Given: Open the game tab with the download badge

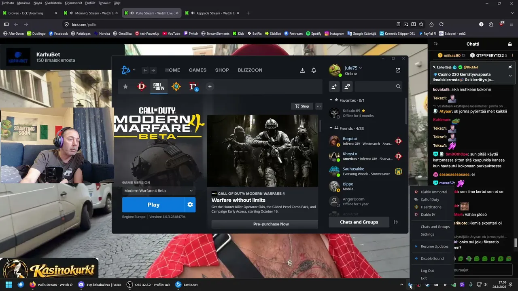Looking at the screenshot, I should pos(193,86).
